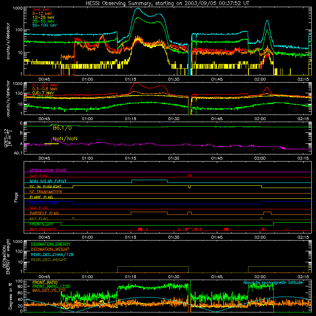316x316 pixels.
Task: Click the SC_IN_SUNLIGHT flag label
Action: point(45,186)
